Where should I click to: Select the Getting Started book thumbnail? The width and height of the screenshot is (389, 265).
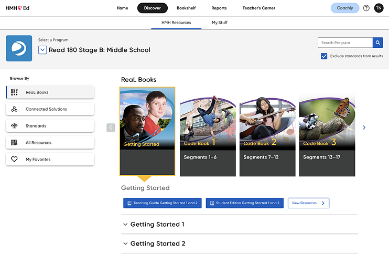pos(147,131)
